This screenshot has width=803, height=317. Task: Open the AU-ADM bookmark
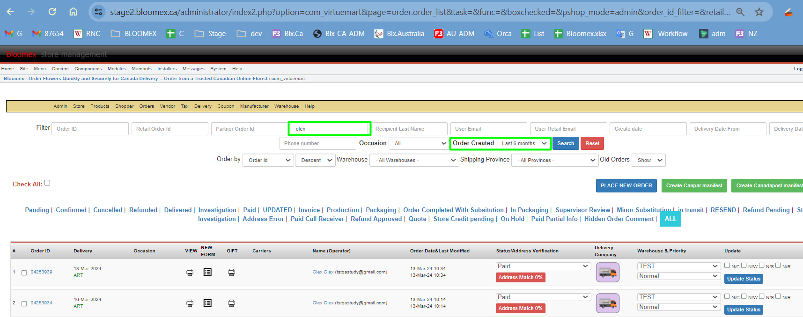tap(454, 33)
